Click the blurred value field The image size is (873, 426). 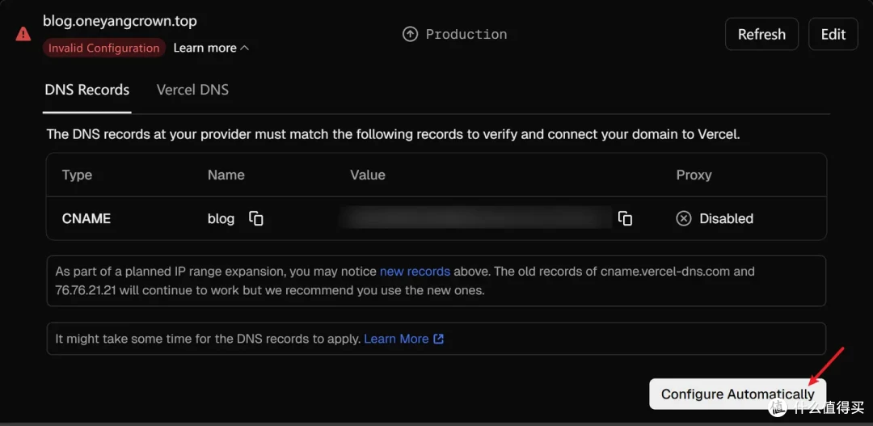point(476,217)
